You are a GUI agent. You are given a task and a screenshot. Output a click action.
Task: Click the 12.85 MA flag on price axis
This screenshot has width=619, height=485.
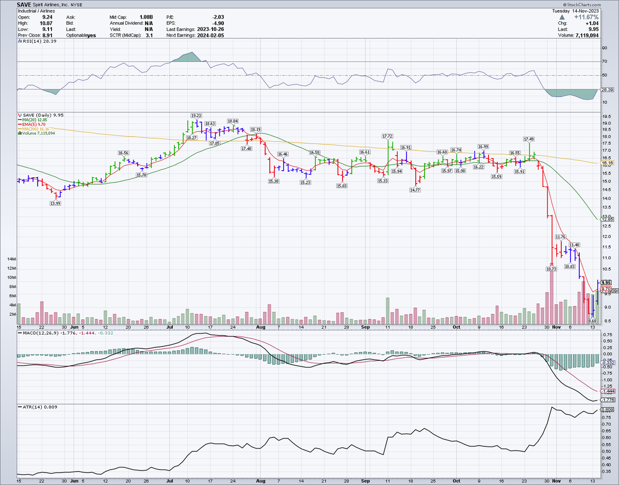coord(608,219)
